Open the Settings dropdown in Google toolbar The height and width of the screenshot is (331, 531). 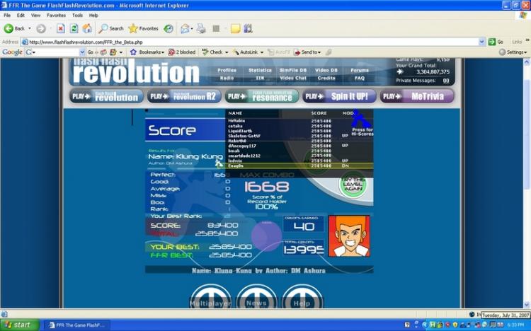click(513, 52)
